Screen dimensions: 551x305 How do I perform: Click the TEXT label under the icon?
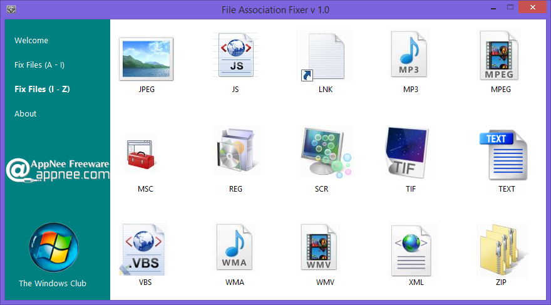click(x=507, y=189)
